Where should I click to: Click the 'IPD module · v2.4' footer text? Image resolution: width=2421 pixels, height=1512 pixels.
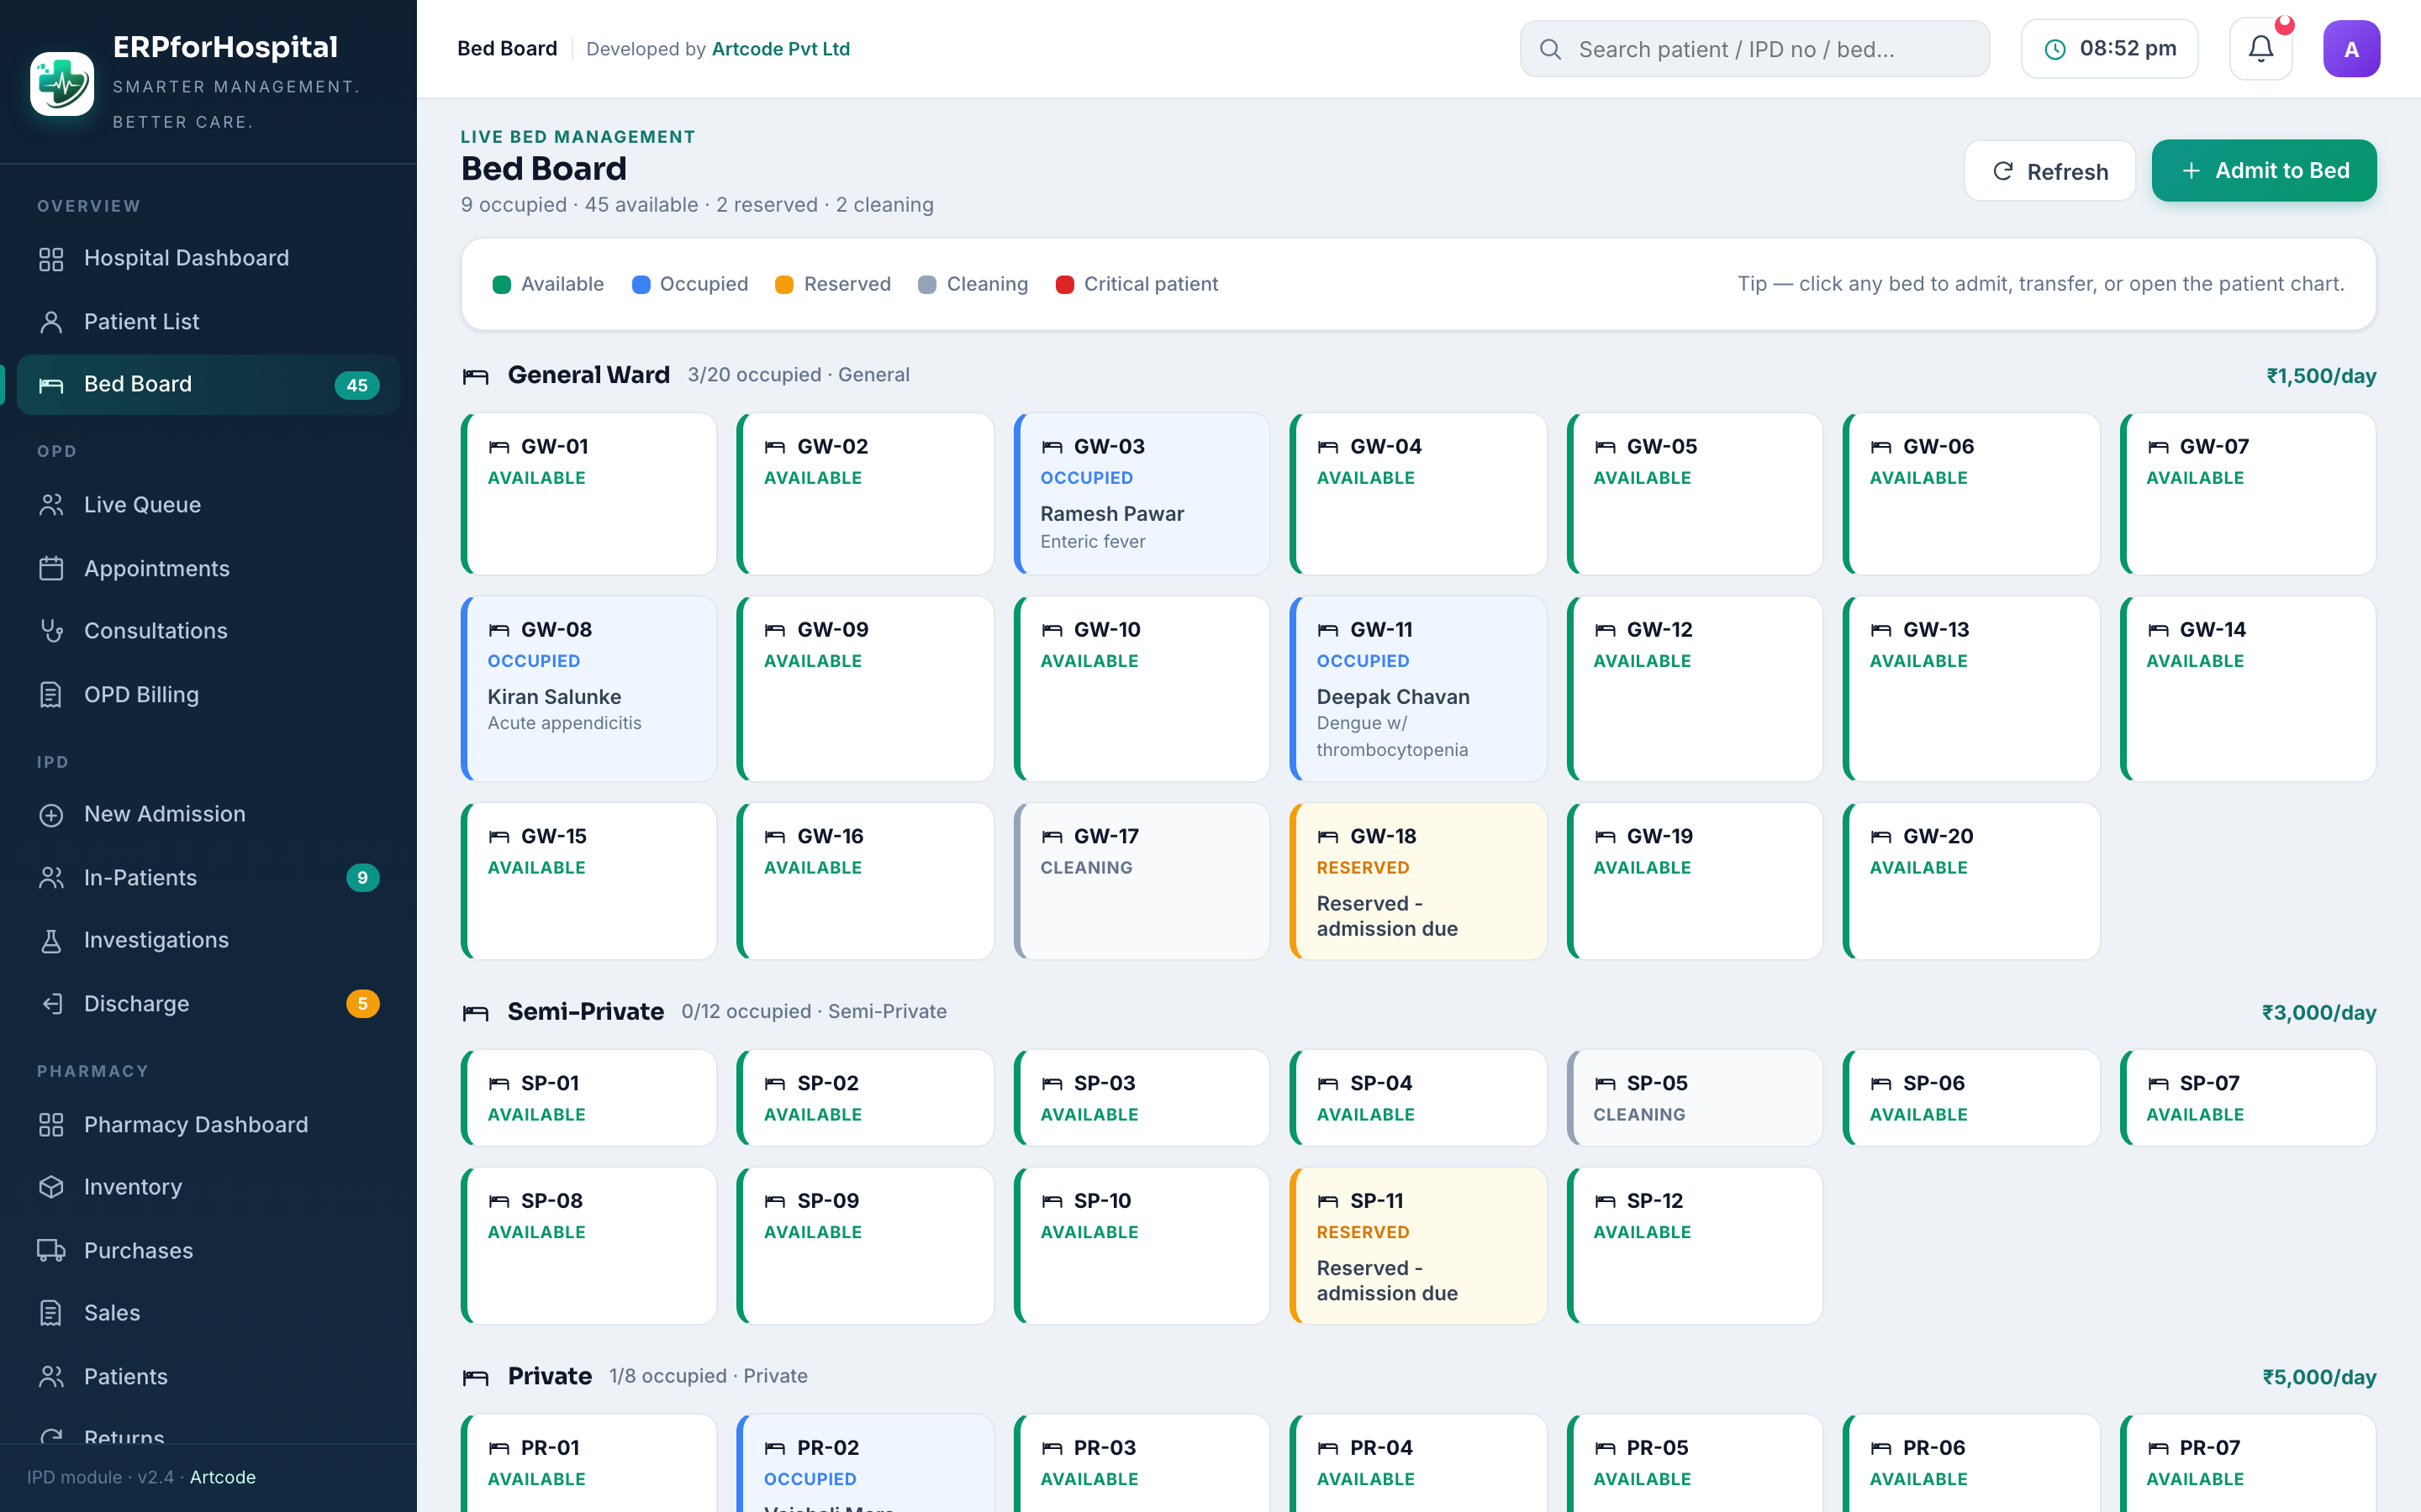pyautogui.click(x=100, y=1477)
